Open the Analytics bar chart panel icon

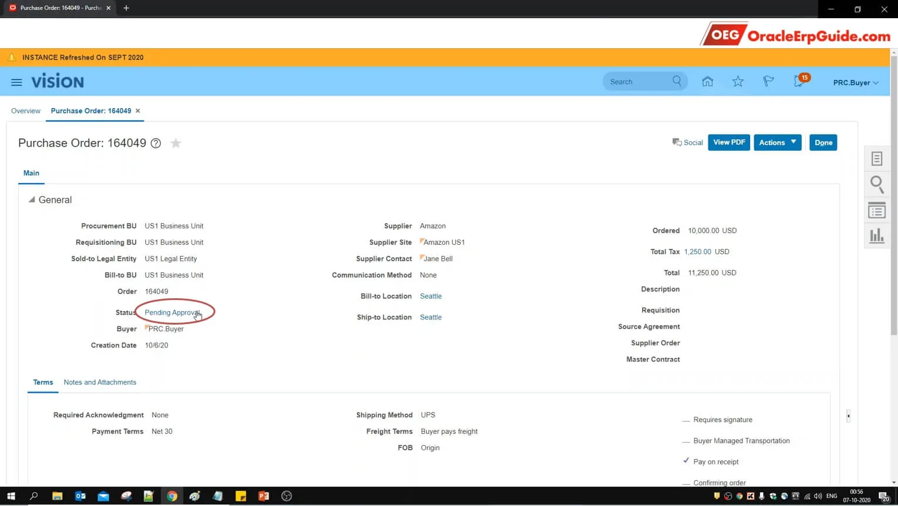coord(877,236)
